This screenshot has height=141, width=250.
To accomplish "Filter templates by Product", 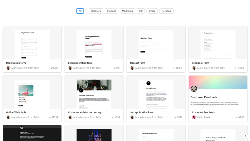I will 111,11.
